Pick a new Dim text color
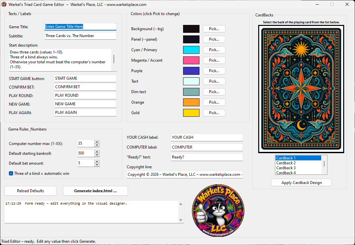 pyautogui.click(x=214, y=92)
